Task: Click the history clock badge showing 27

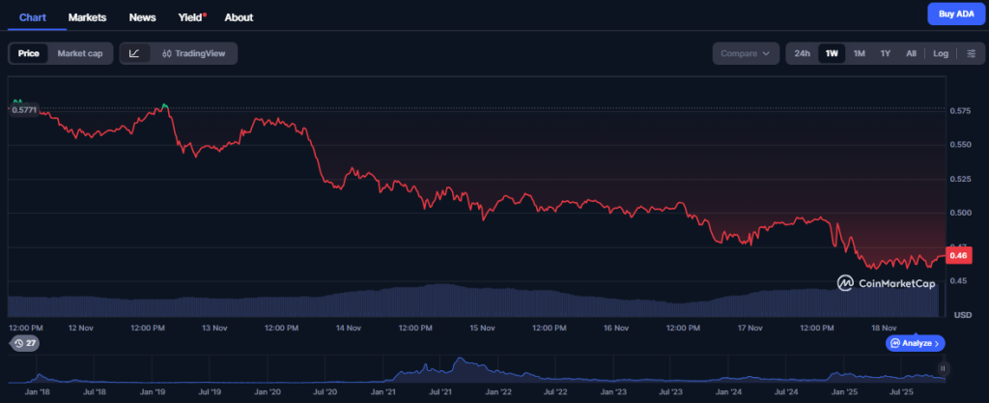Action: tap(25, 343)
